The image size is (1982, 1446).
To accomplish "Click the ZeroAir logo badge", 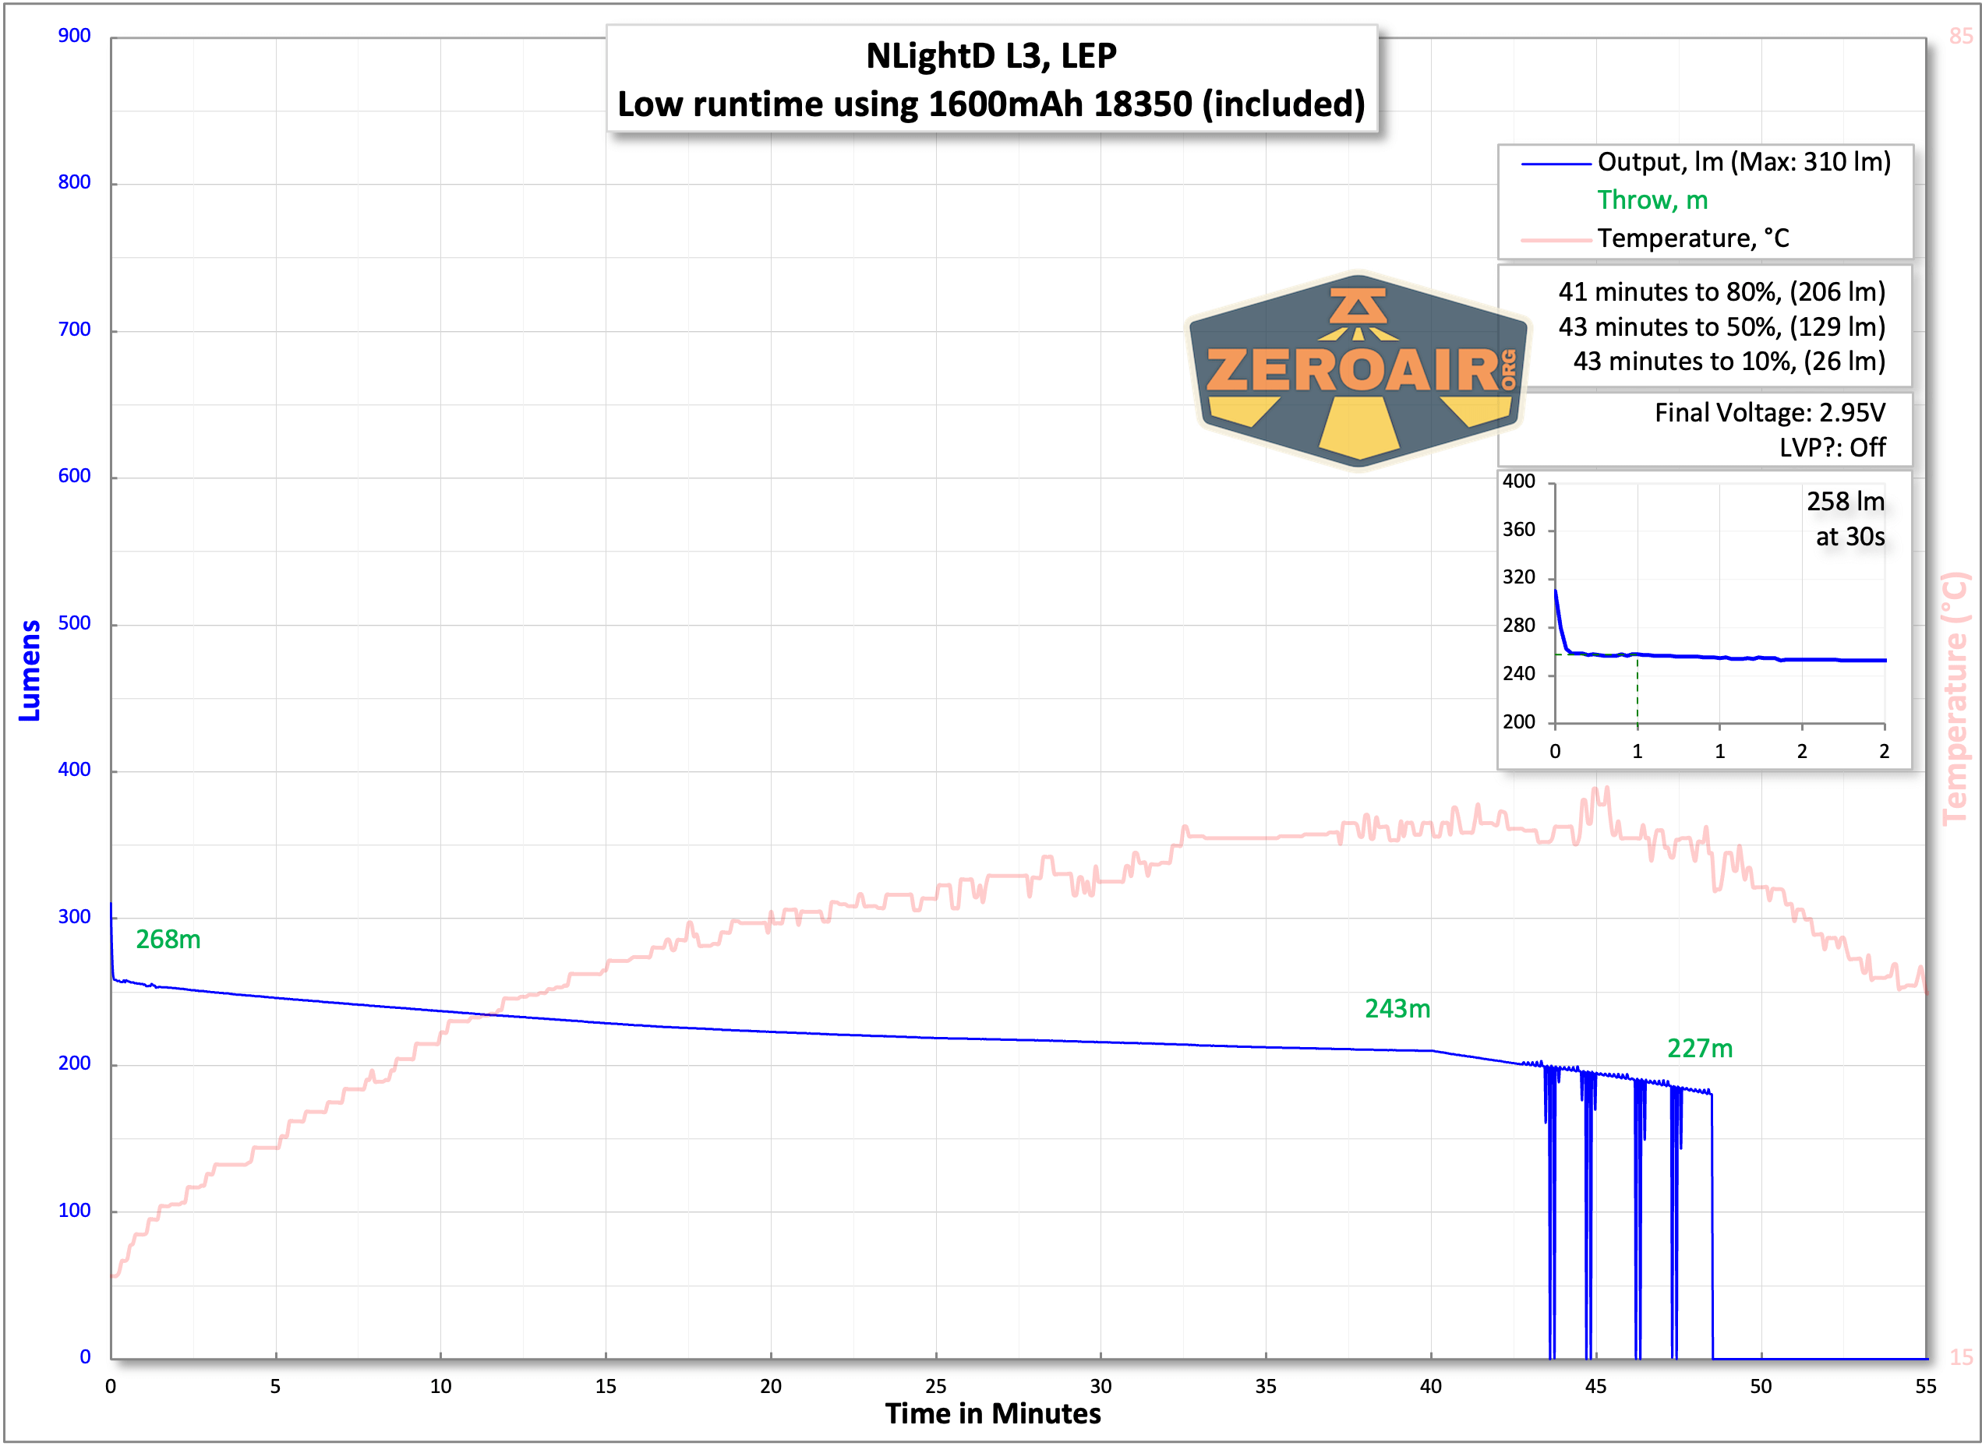I will coord(1358,372).
